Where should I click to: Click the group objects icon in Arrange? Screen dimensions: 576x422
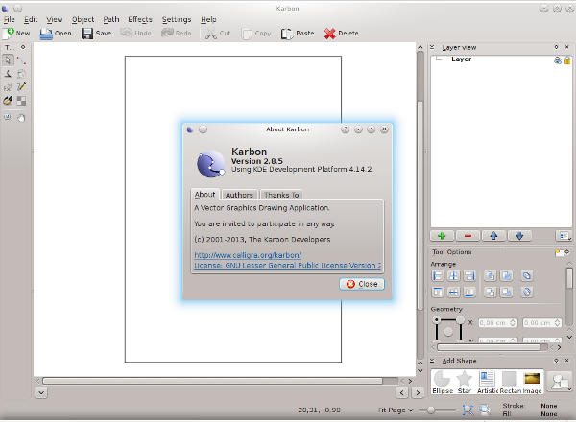(526, 276)
